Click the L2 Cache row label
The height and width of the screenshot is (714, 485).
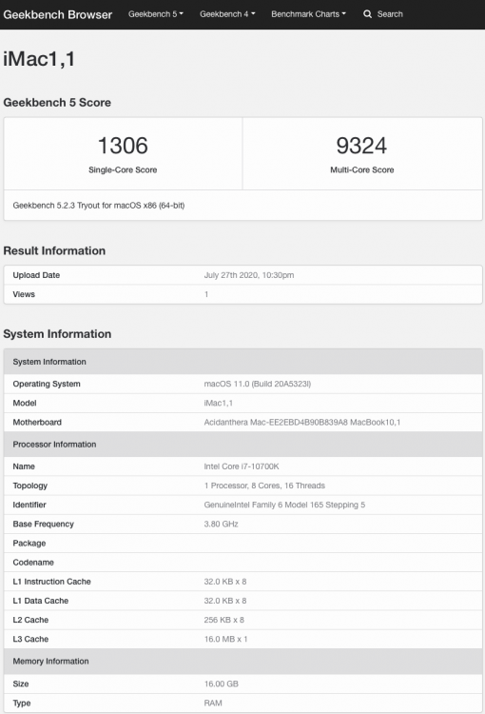click(x=30, y=620)
